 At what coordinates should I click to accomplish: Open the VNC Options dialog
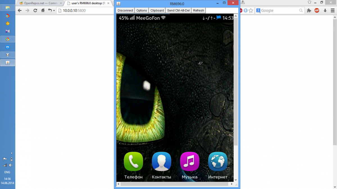(142, 10)
